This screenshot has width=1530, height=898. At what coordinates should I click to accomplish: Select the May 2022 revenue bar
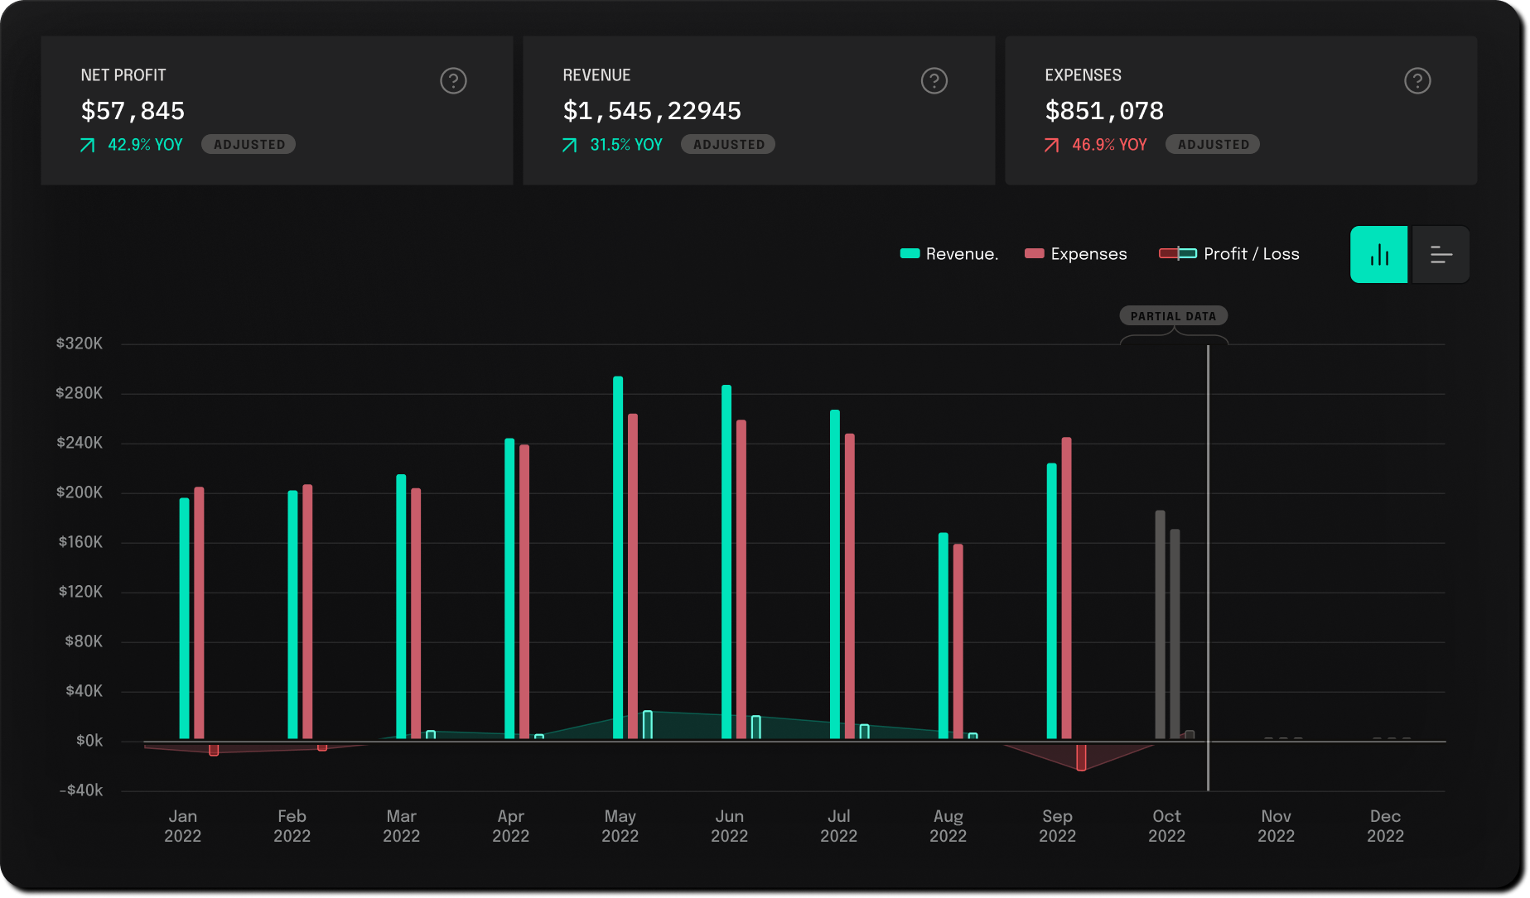(x=618, y=556)
